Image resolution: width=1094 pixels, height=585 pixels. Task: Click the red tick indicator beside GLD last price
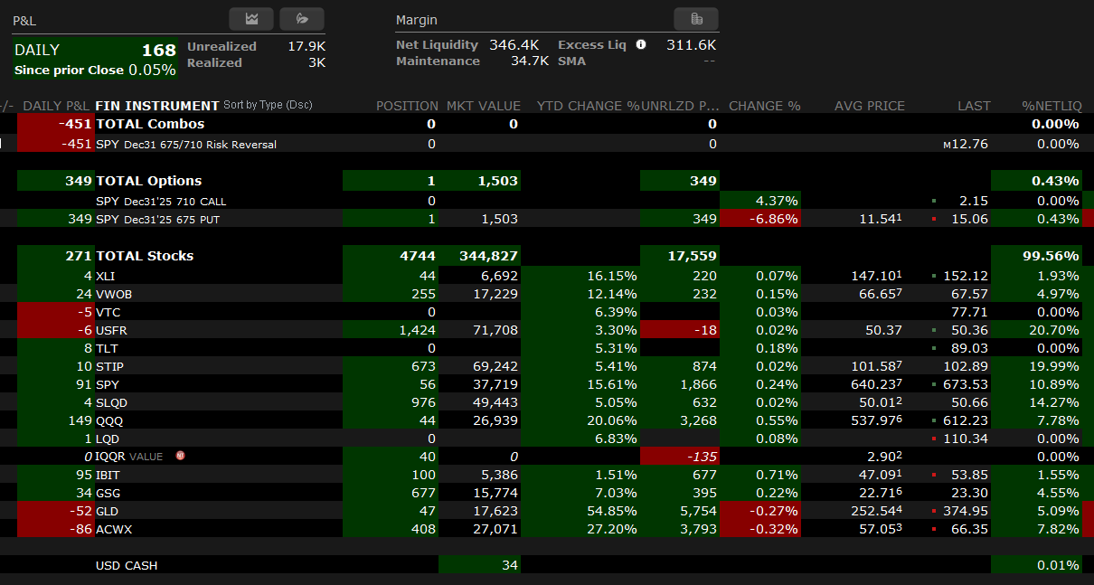coord(933,512)
